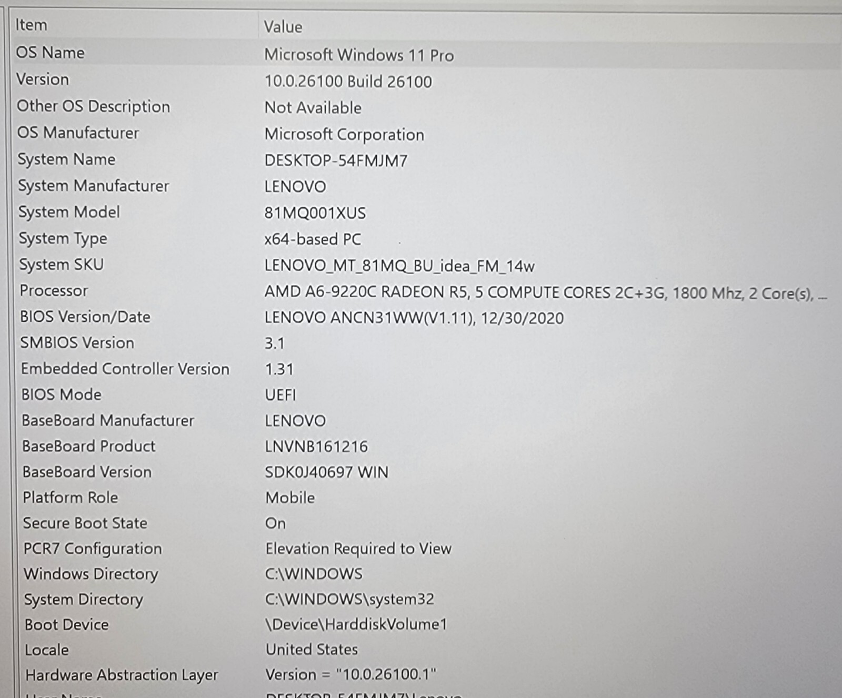The height and width of the screenshot is (698, 842).
Task: Select Elevation Required to View value
Action: [x=358, y=549]
